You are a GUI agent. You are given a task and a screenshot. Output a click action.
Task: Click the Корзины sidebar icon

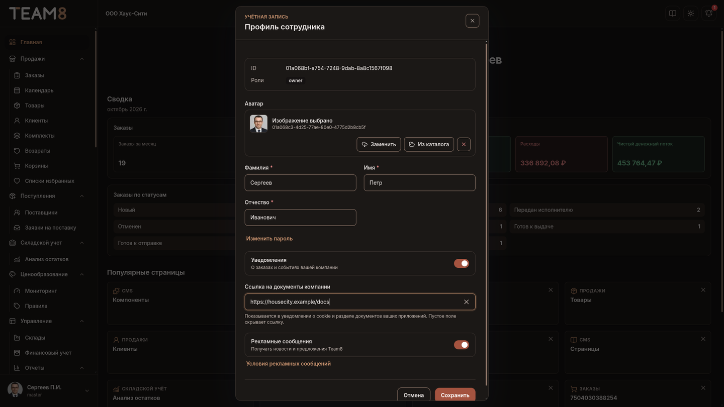coord(17,166)
